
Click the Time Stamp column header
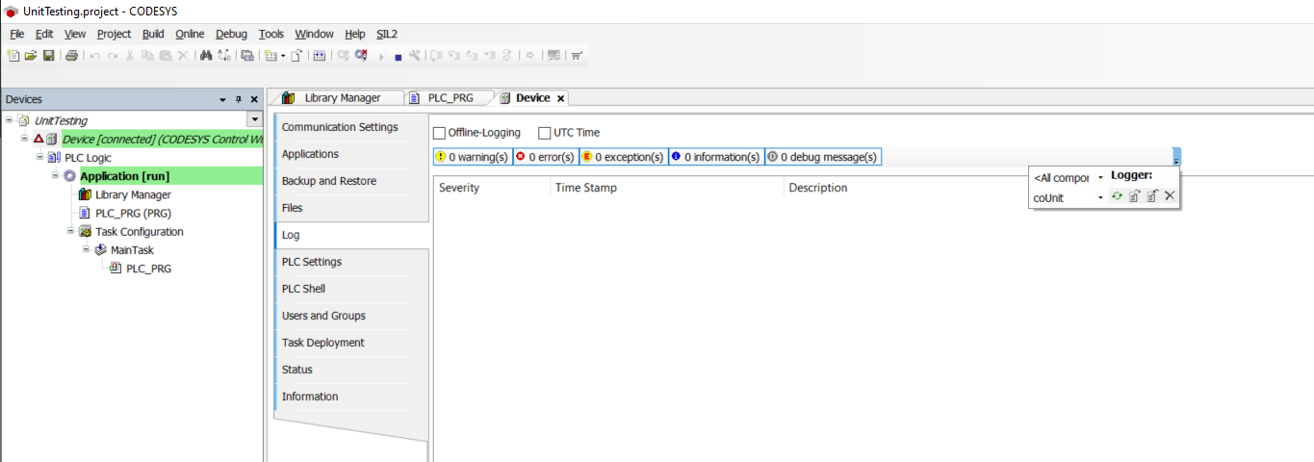click(x=586, y=188)
